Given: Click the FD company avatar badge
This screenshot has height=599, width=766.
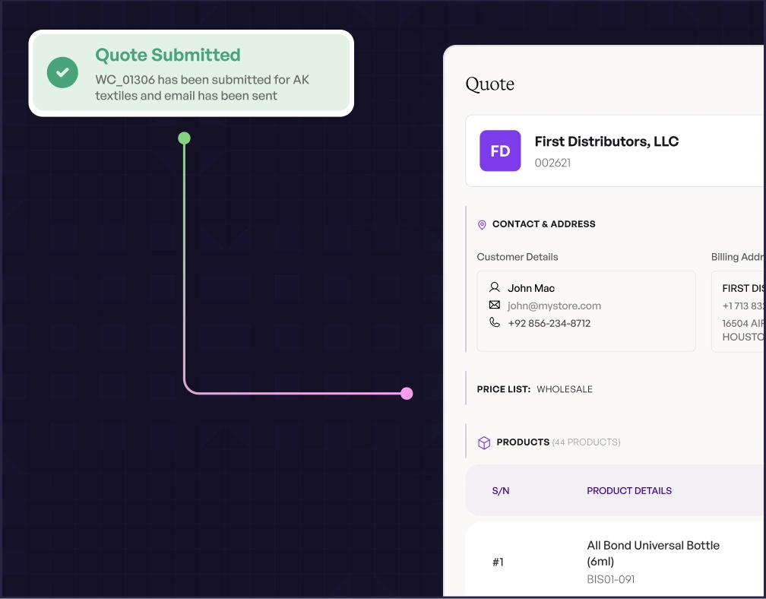Looking at the screenshot, I should [500, 151].
